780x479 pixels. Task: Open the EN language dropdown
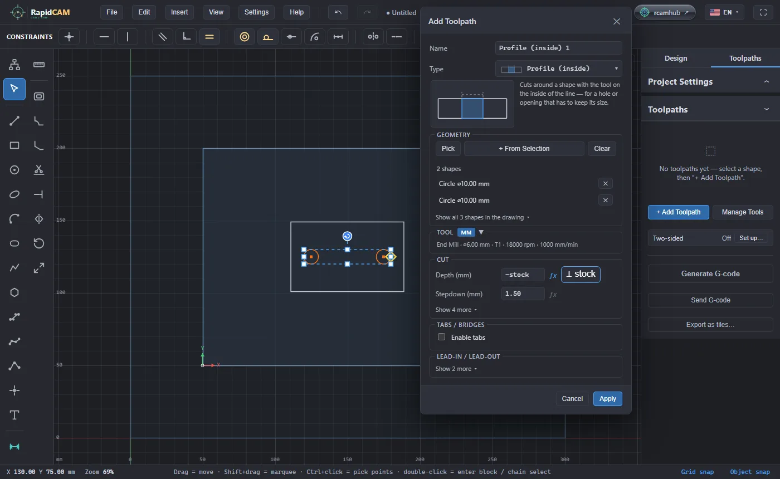724,12
